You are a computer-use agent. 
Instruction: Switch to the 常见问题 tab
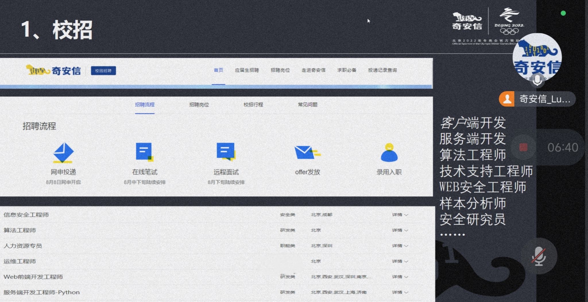tap(307, 105)
